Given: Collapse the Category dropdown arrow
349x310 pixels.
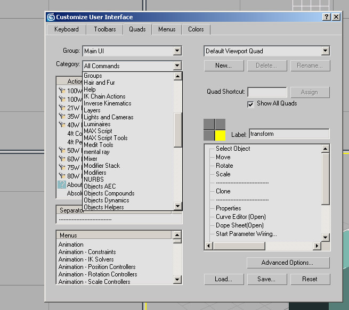Looking at the screenshot, I should [177, 66].
